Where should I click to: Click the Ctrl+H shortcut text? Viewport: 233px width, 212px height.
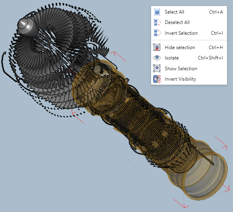(x=216, y=48)
